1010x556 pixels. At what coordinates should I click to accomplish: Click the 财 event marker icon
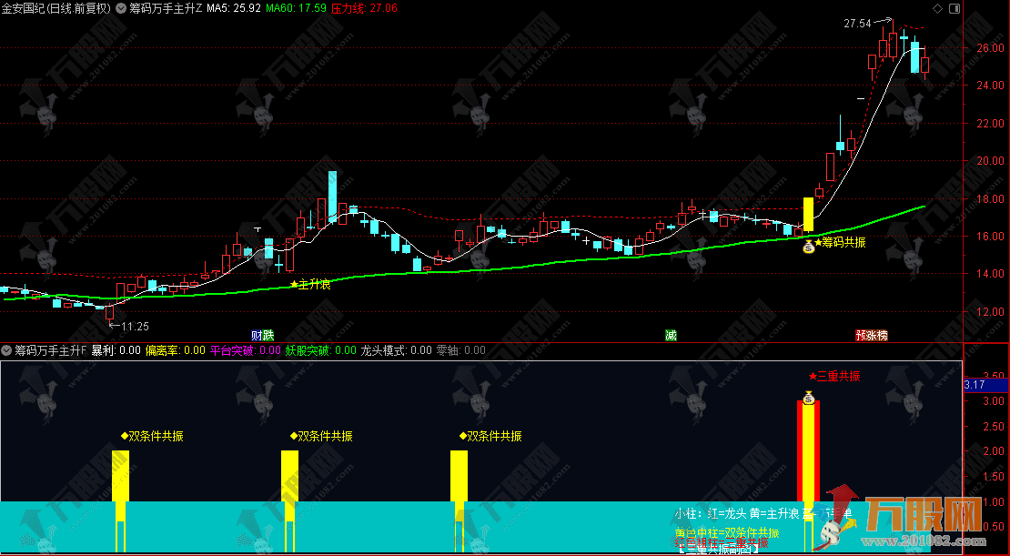click(257, 335)
